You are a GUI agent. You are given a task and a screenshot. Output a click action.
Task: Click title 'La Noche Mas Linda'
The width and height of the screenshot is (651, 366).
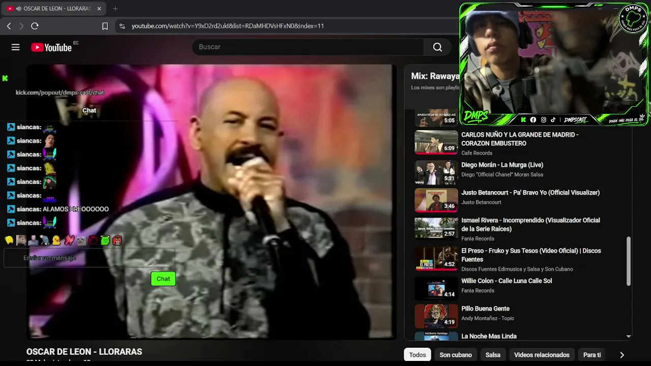[489, 336]
